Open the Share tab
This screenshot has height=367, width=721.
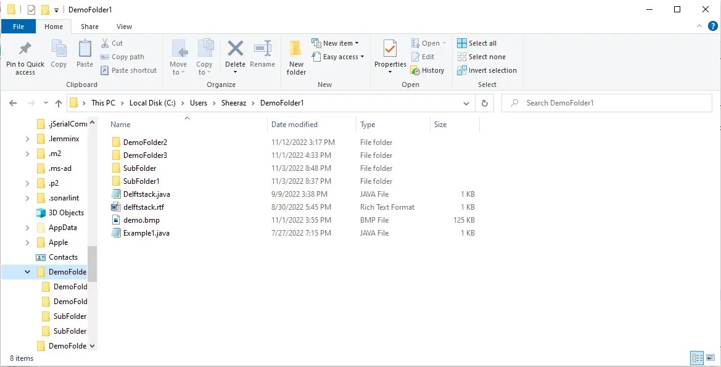pos(89,27)
